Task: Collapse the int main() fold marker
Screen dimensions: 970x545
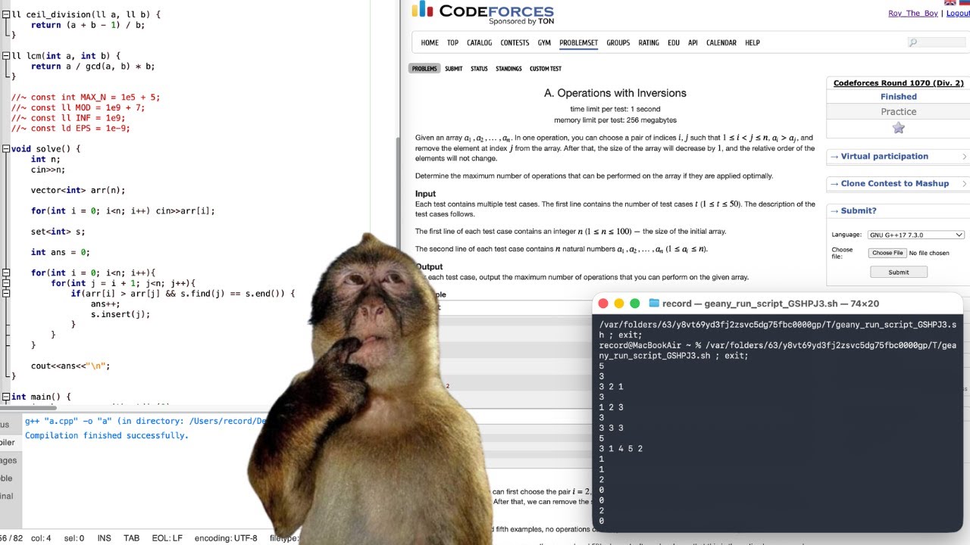Action: [x=6, y=397]
